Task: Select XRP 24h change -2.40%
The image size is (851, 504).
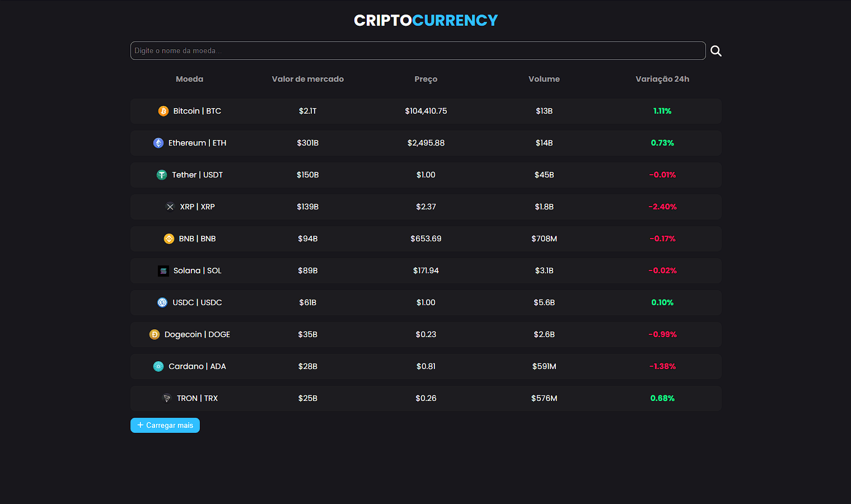Action: (x=662, y=207)
